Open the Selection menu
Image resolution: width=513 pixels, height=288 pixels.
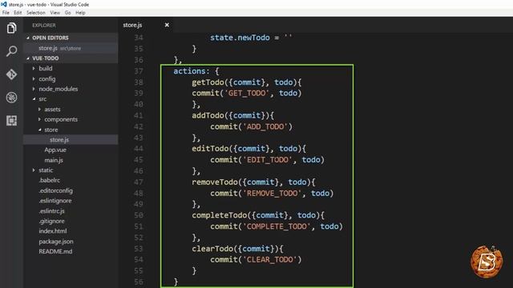[36, 13]
